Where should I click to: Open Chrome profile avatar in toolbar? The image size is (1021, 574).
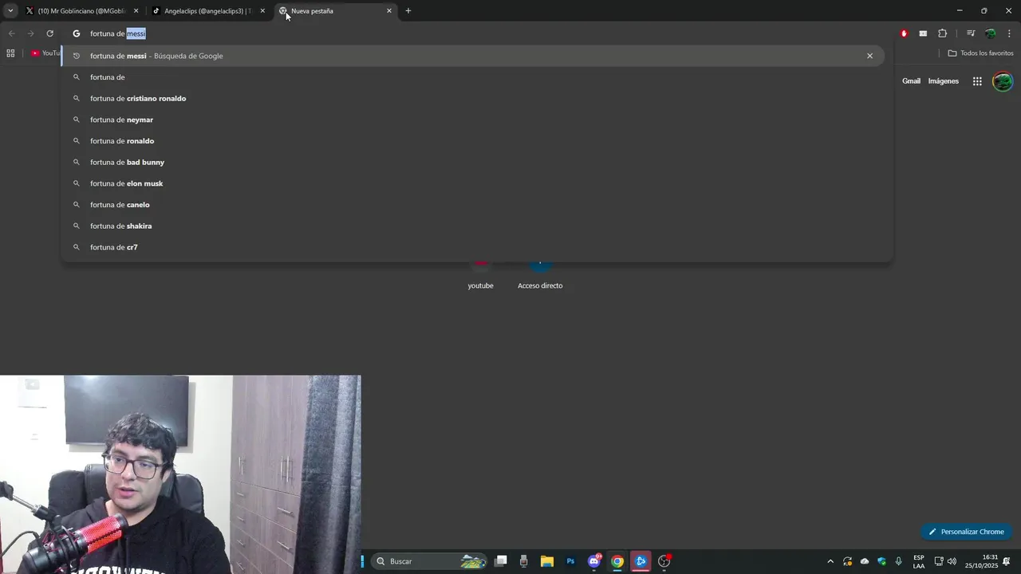click(990, 33)
